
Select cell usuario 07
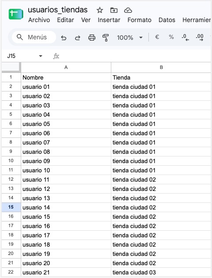point(66,142)
